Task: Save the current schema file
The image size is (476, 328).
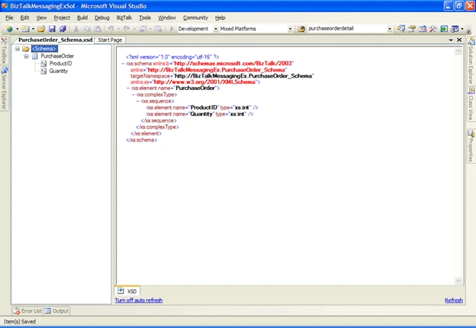Action: (x=52, y=29)
